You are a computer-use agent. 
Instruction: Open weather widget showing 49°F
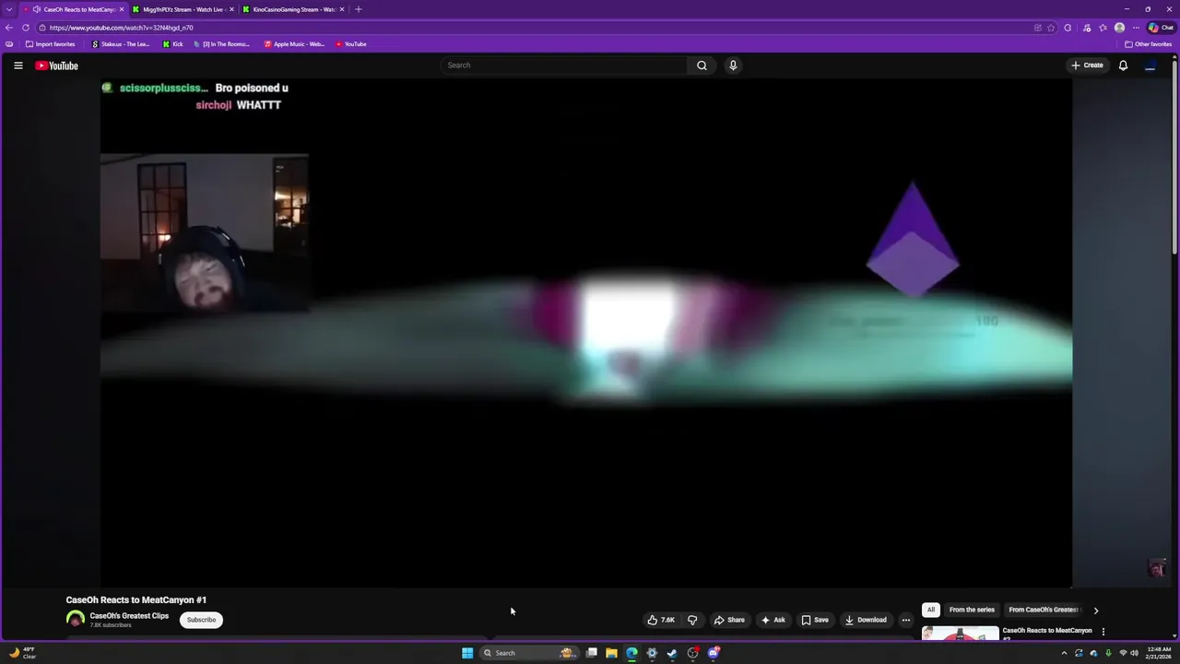[21, 653]
